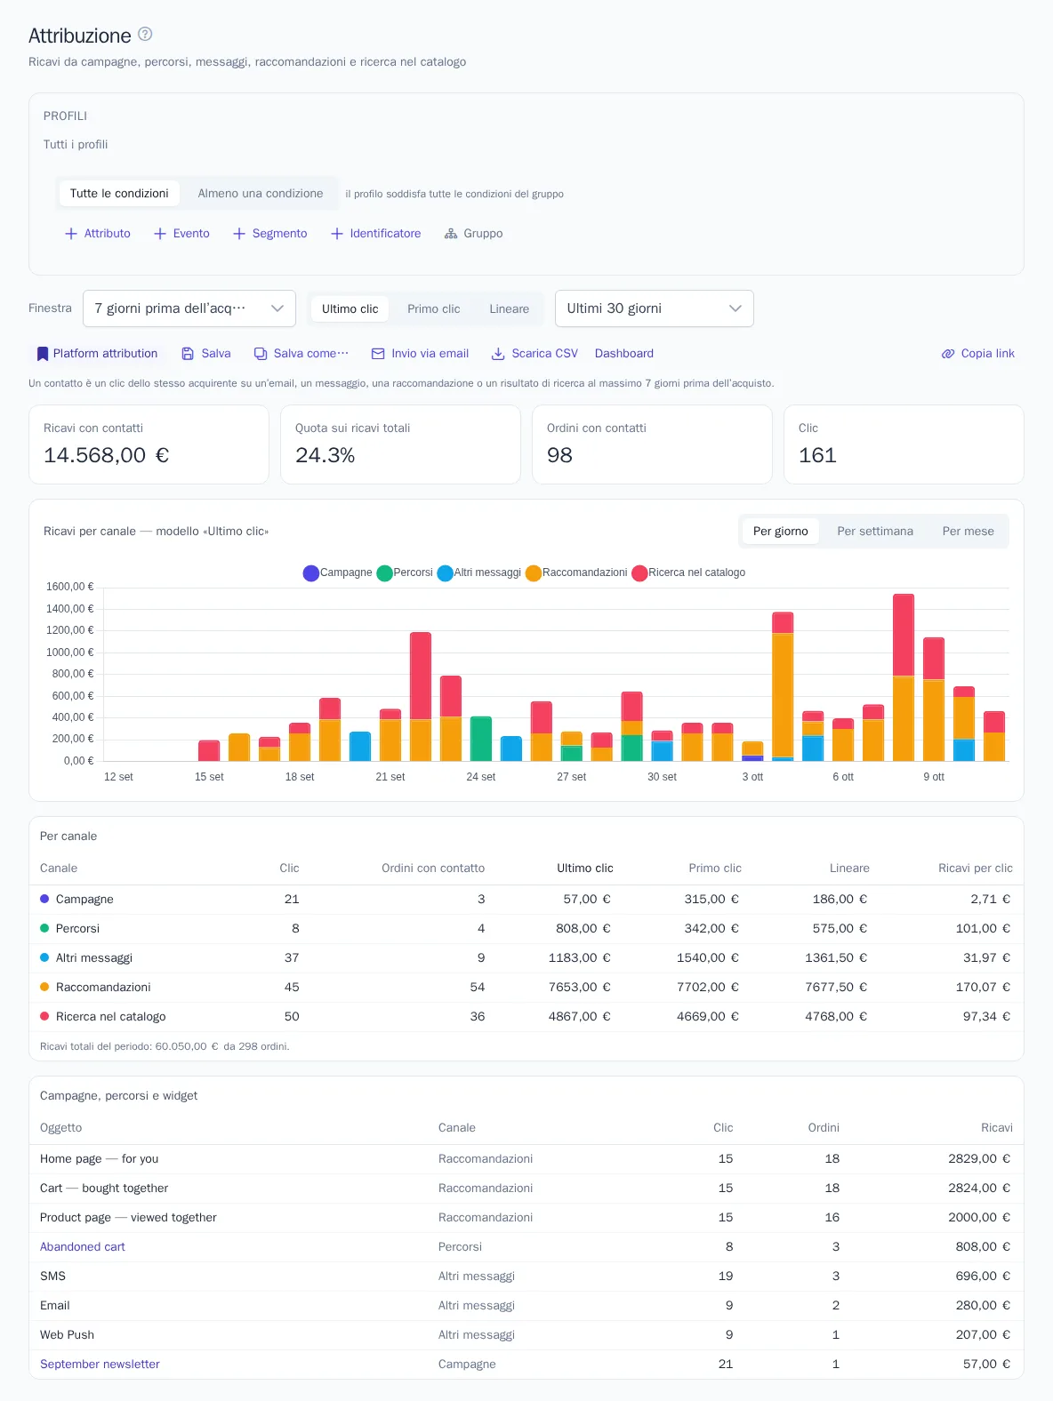Image resolution: width=1053 pixels, height=1401 pixels.
Task: Select Lineare attribution model
Action: click(509, 309)
